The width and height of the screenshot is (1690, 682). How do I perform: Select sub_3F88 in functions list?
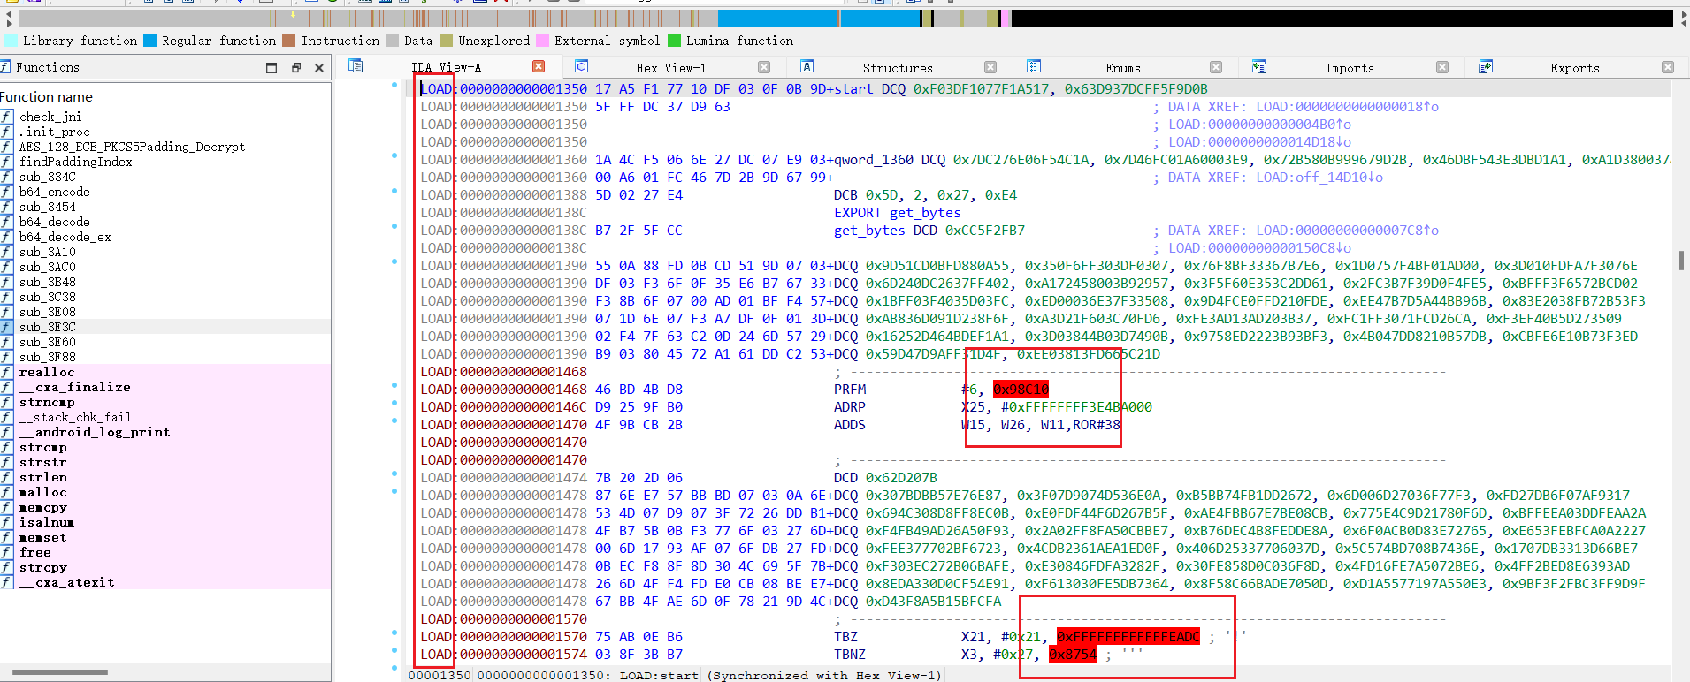47,357
